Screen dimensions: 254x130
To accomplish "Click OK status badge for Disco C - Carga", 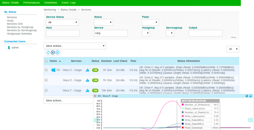I will click(95, 70).
